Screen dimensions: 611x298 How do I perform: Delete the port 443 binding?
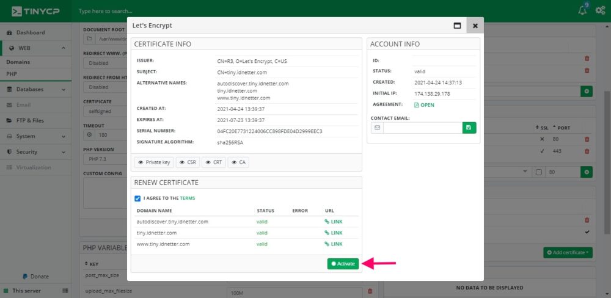(x=587, y=151)
